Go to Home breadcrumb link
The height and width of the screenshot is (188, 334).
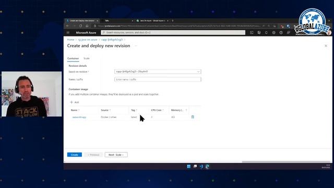71,40
